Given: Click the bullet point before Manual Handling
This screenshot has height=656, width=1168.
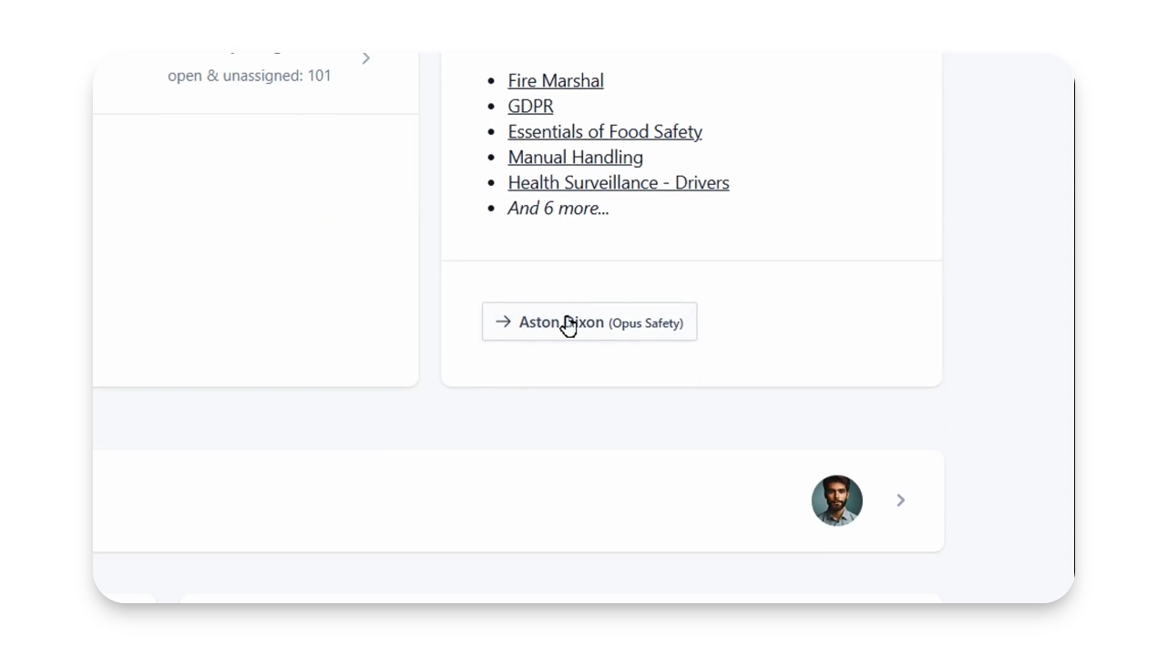Looking at the screenshot, I should point(492,159).
